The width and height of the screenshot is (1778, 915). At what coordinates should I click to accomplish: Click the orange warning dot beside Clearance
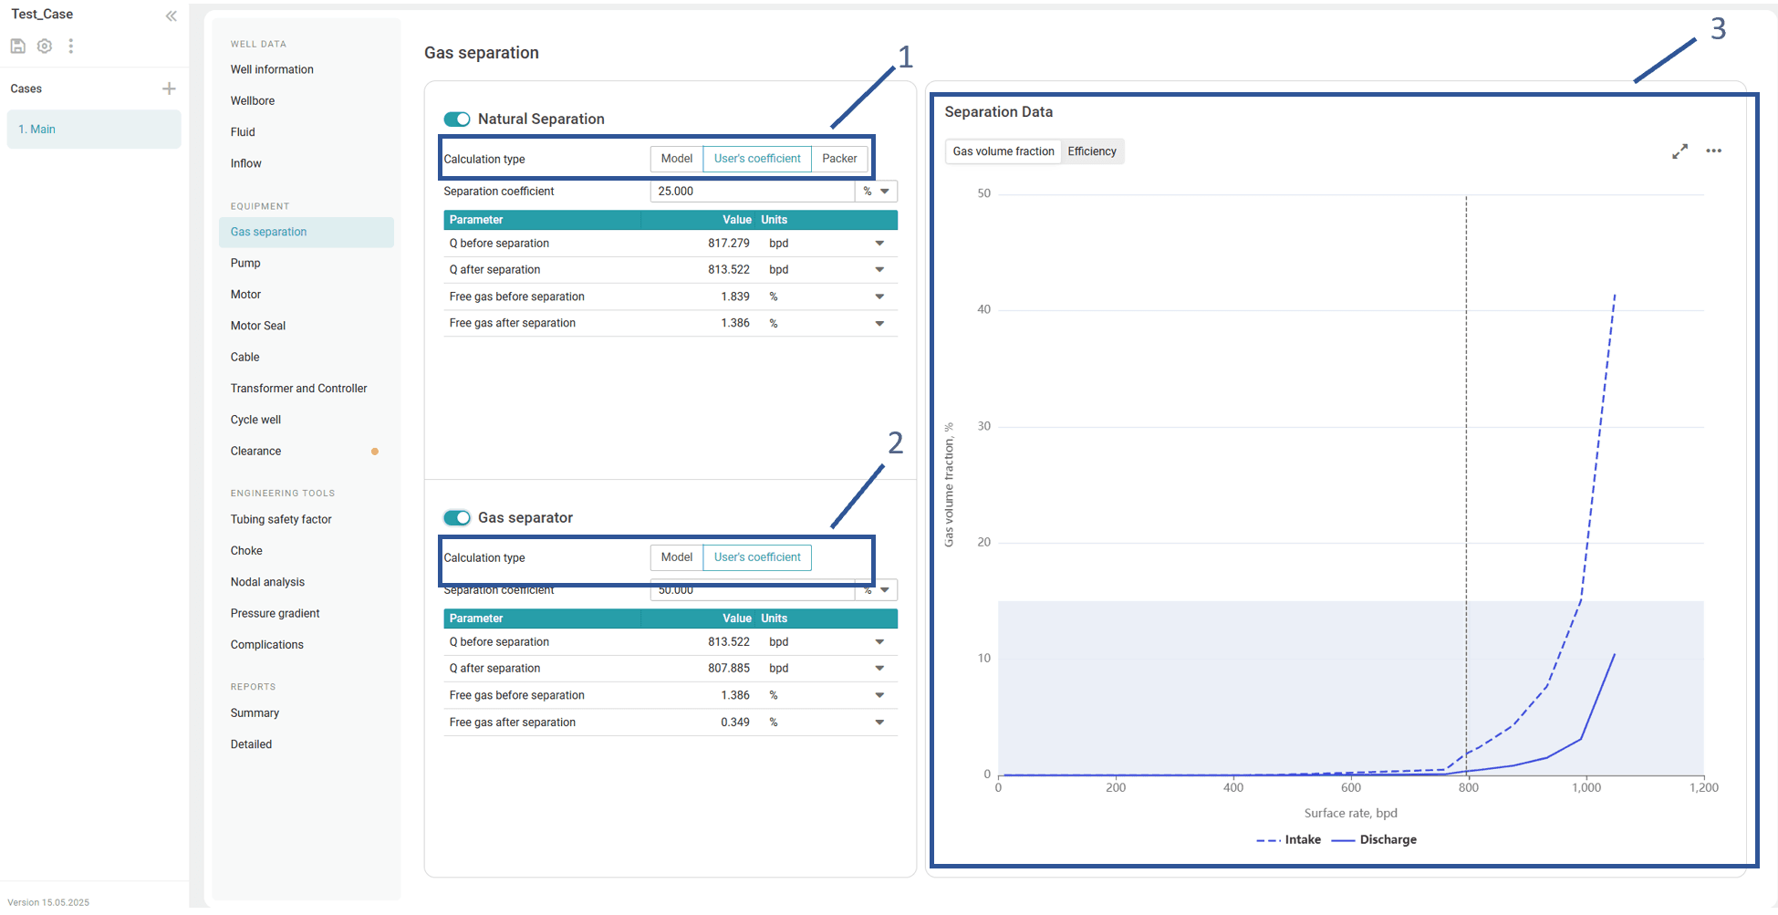click(374, 452)
